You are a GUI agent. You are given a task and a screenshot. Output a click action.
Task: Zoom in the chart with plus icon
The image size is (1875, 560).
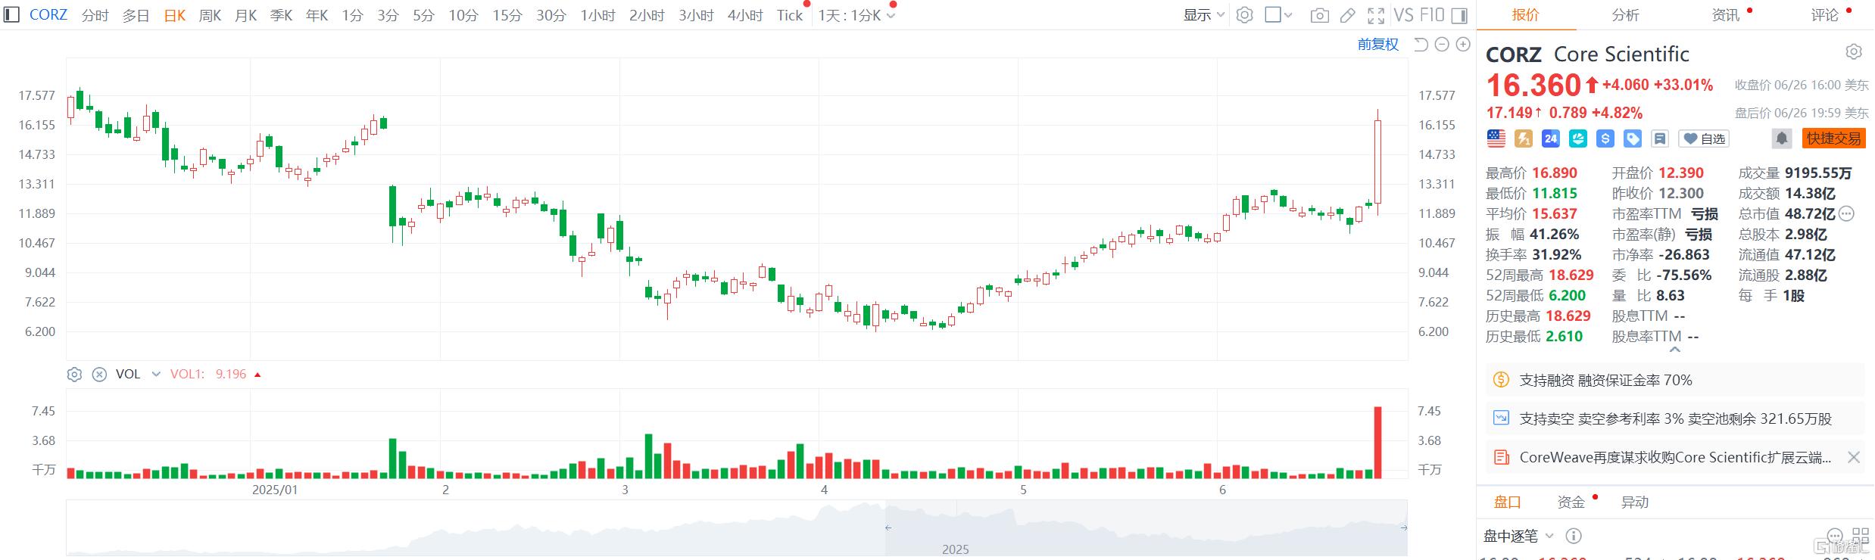click(x=1463, y=45)
